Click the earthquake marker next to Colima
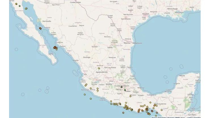 coord(91,88)
